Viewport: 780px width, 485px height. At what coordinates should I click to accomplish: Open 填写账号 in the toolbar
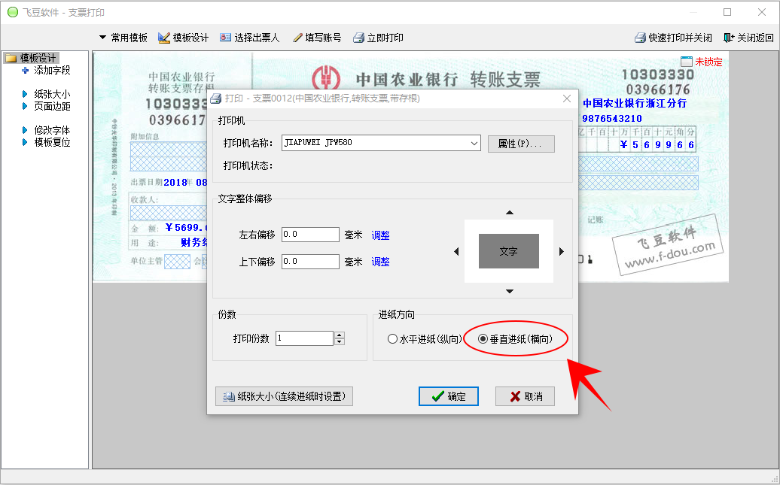tap(323, 38)
